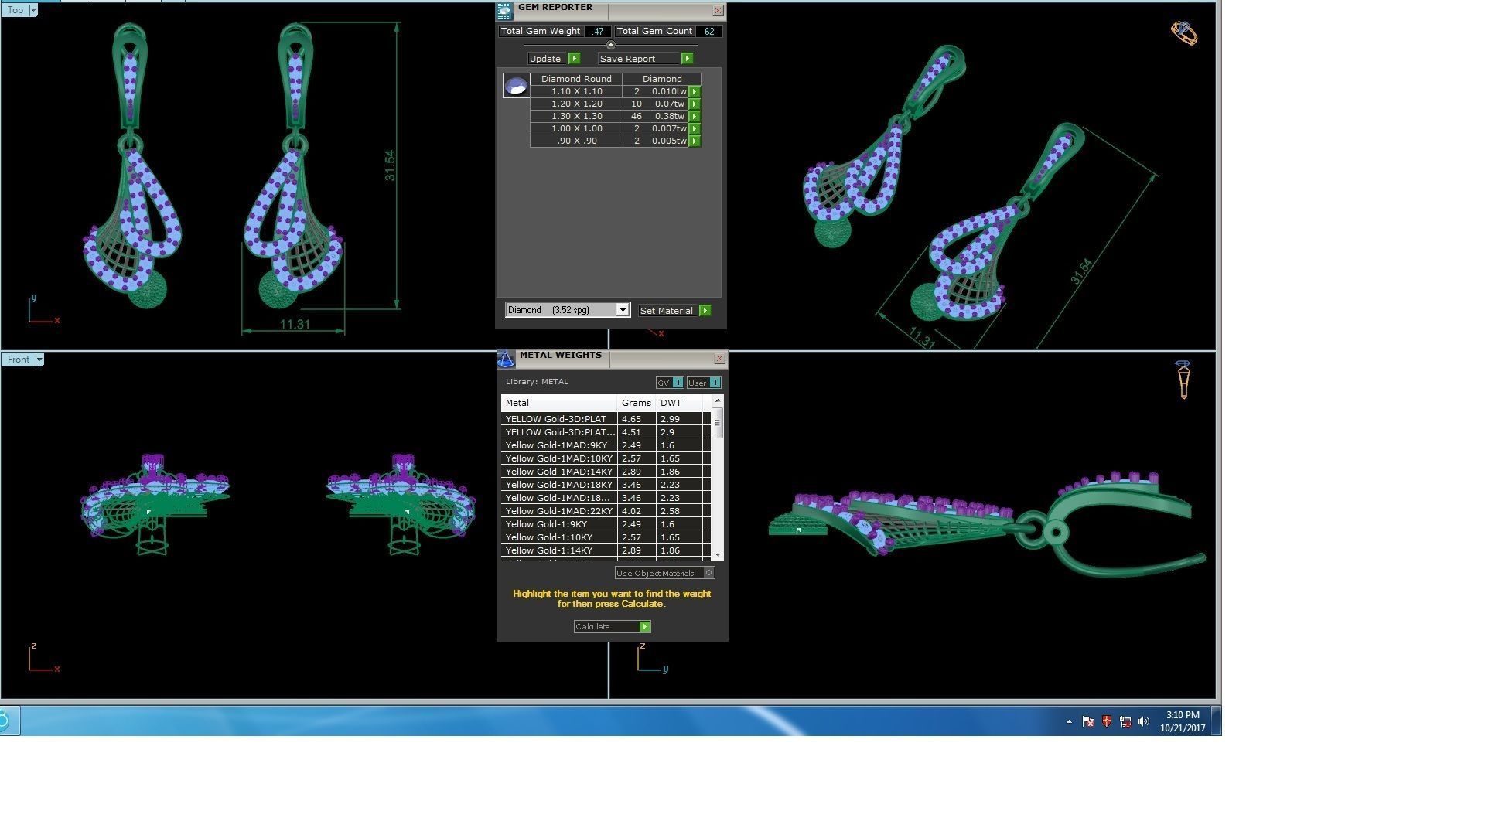
Task: Open the Diamond (3.52 spg) material dropdown
Action: click(622, 310)
